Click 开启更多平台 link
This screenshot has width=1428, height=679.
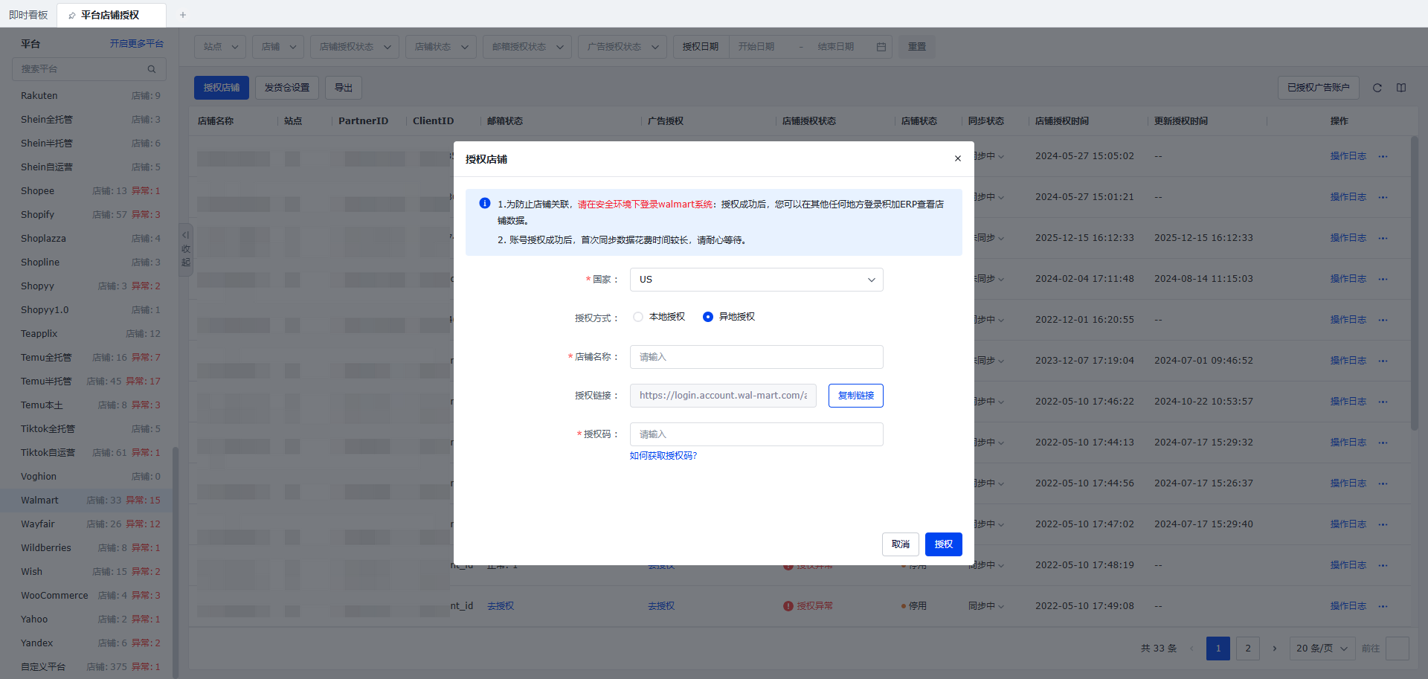(x=137, y=44)
